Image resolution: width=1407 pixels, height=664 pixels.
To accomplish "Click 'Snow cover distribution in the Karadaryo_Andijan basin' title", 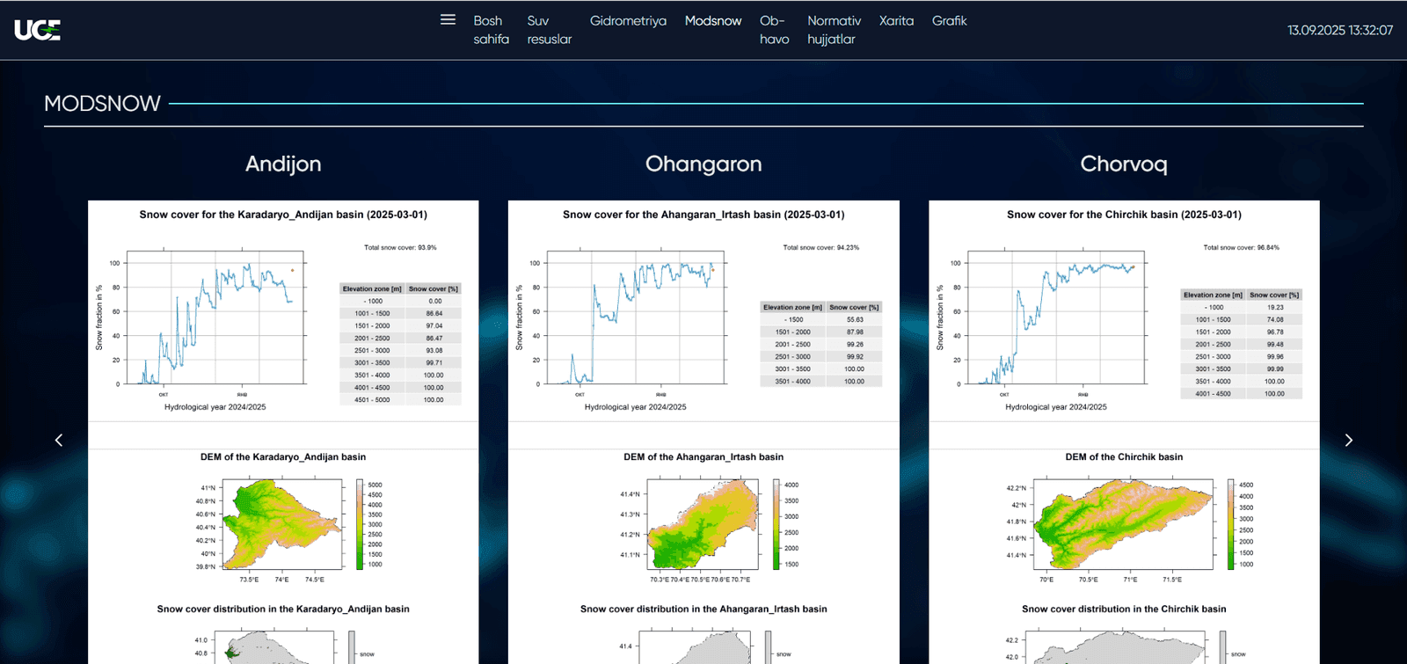I will point(283,609).
